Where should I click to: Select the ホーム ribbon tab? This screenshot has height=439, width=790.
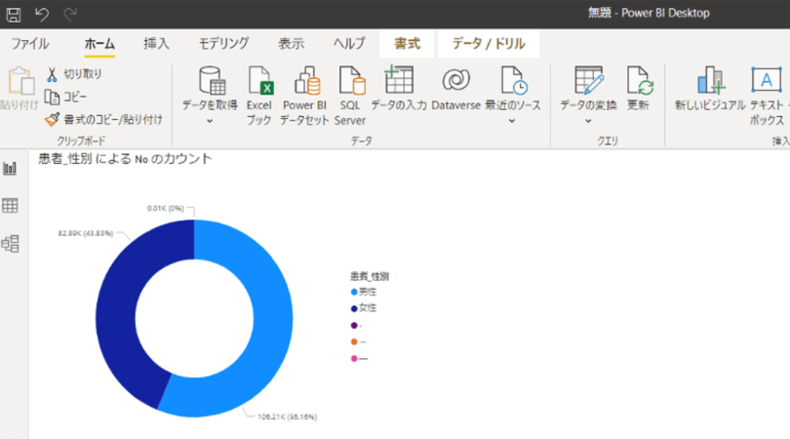point(99,44)
